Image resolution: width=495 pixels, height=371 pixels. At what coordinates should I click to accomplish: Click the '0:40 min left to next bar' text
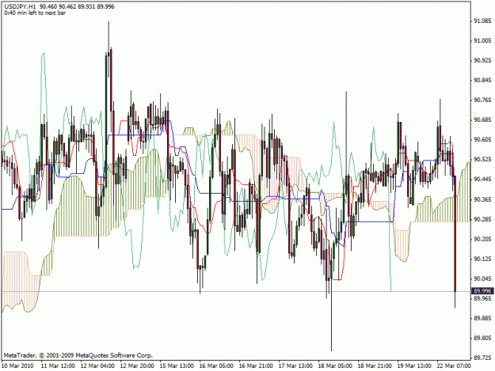(35, 13)
